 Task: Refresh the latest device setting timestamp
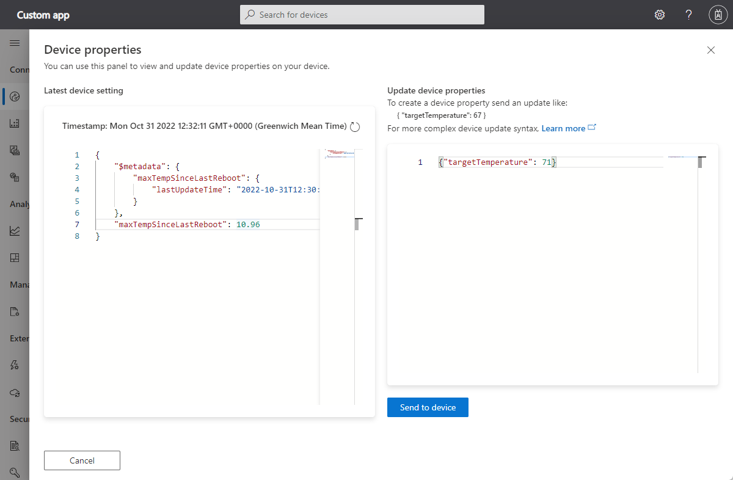click(x=355, y=126)
